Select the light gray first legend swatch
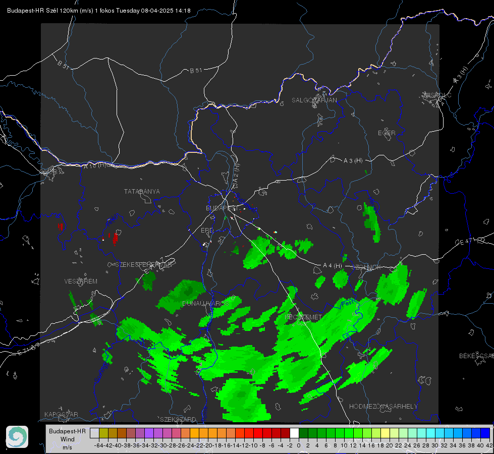The height and width of the screenshot is (454, 494). click(x=94, y=433)
